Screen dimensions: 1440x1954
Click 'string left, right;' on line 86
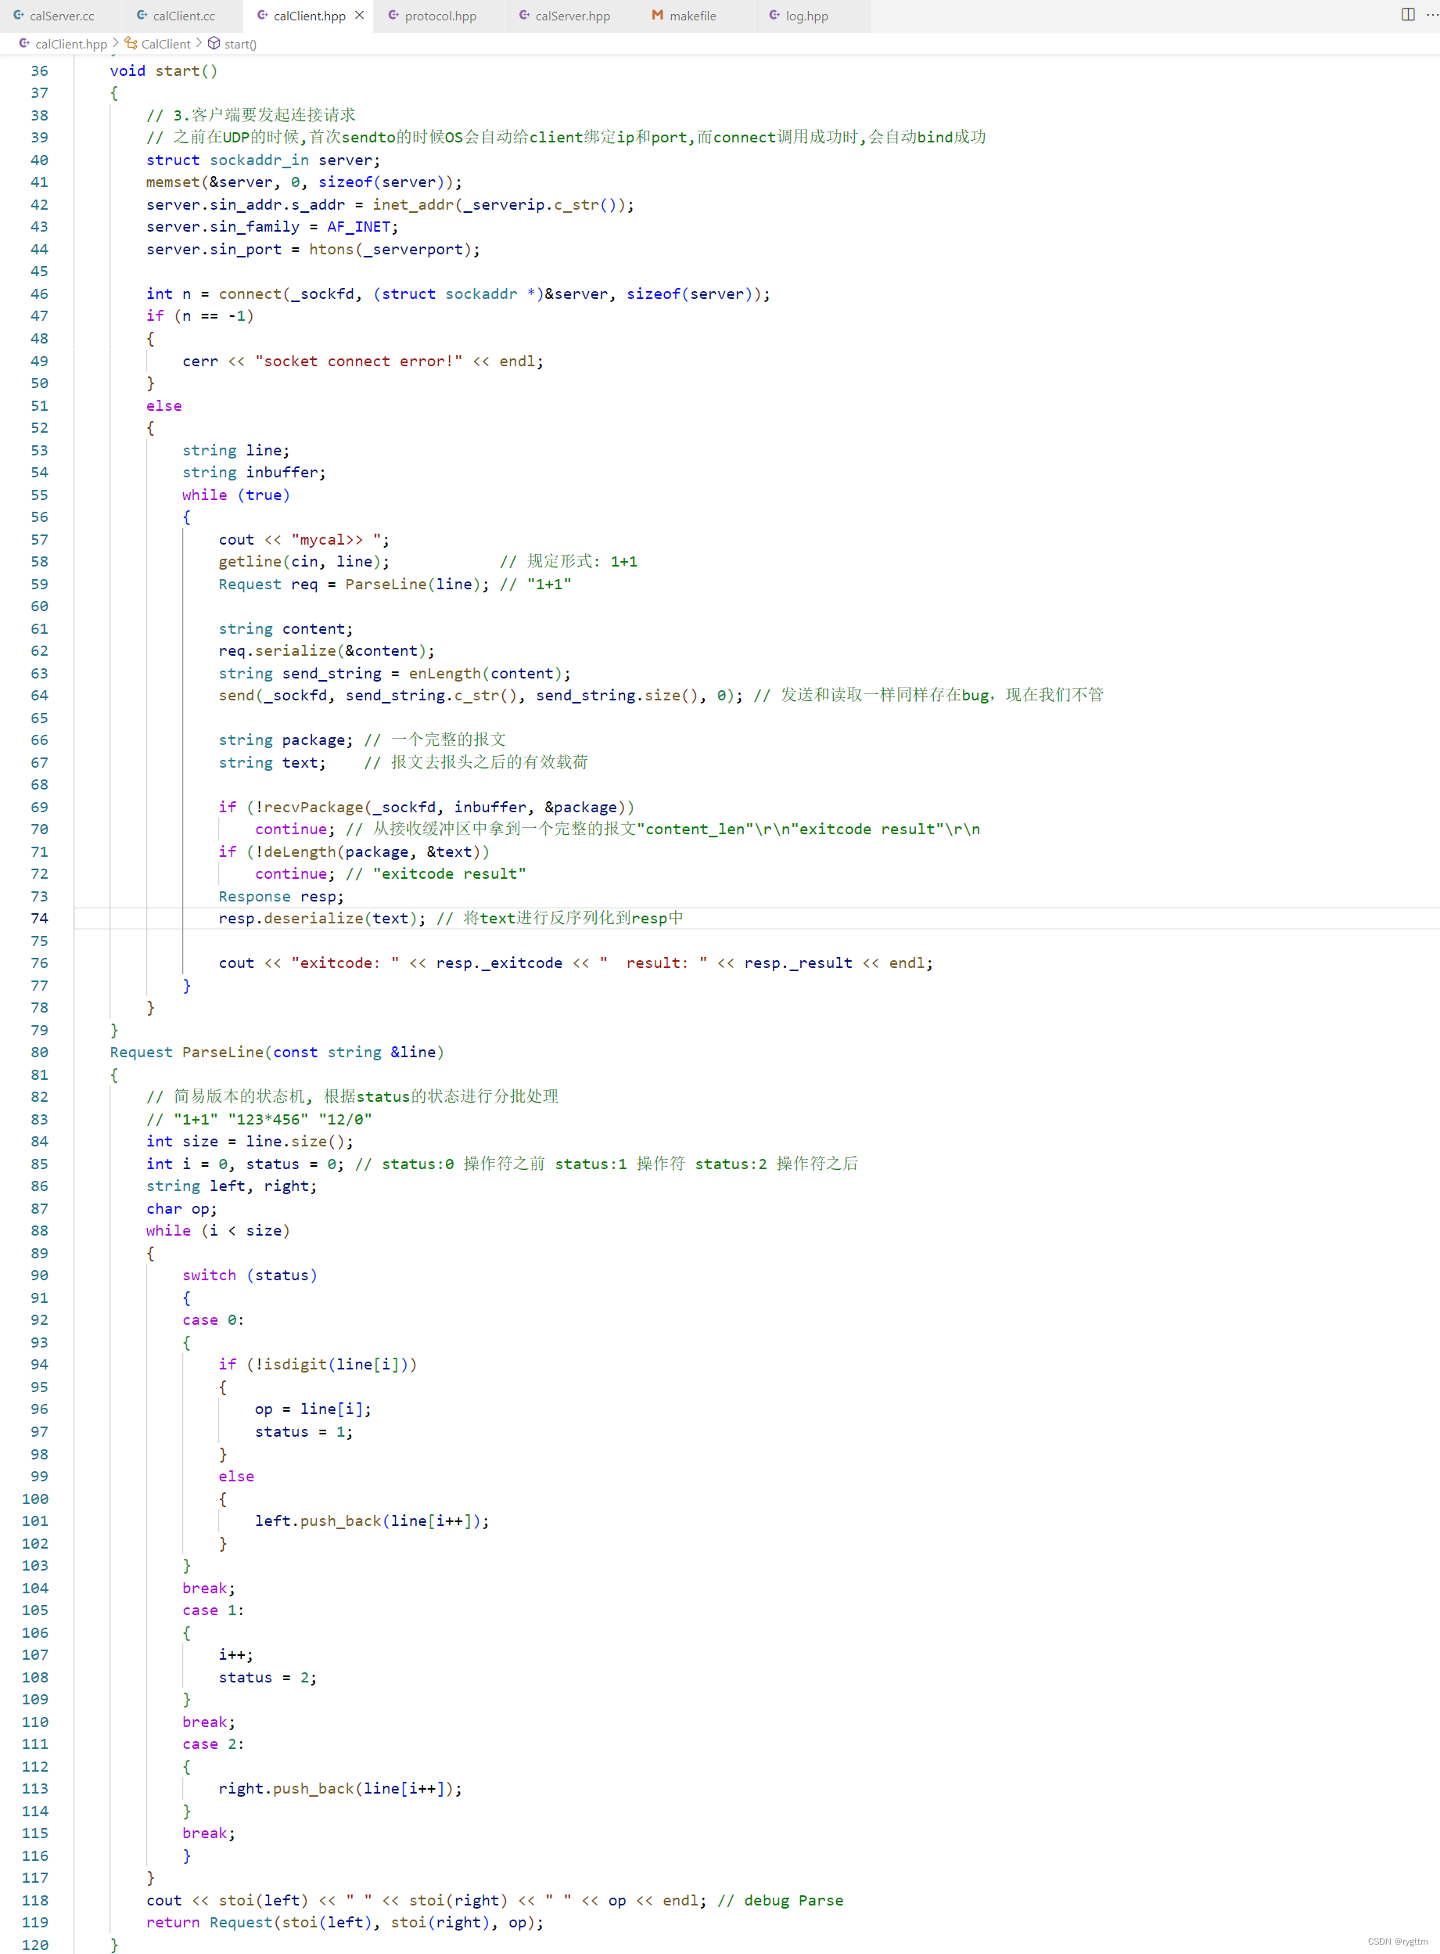point(232,1186)
